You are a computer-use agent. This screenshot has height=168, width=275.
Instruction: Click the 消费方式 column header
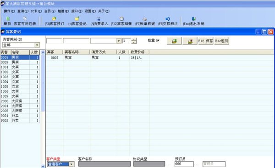click(104, 52)
